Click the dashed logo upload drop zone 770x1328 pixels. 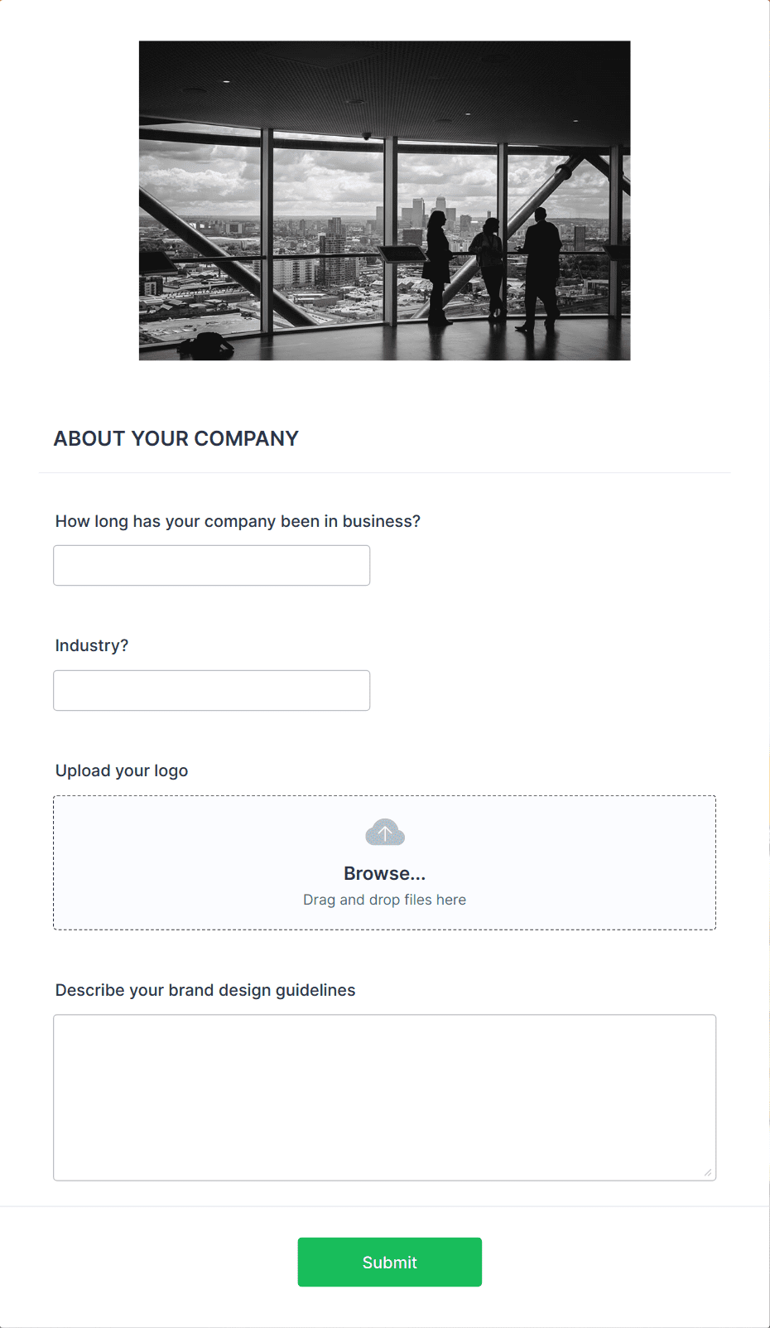[385, 862]
